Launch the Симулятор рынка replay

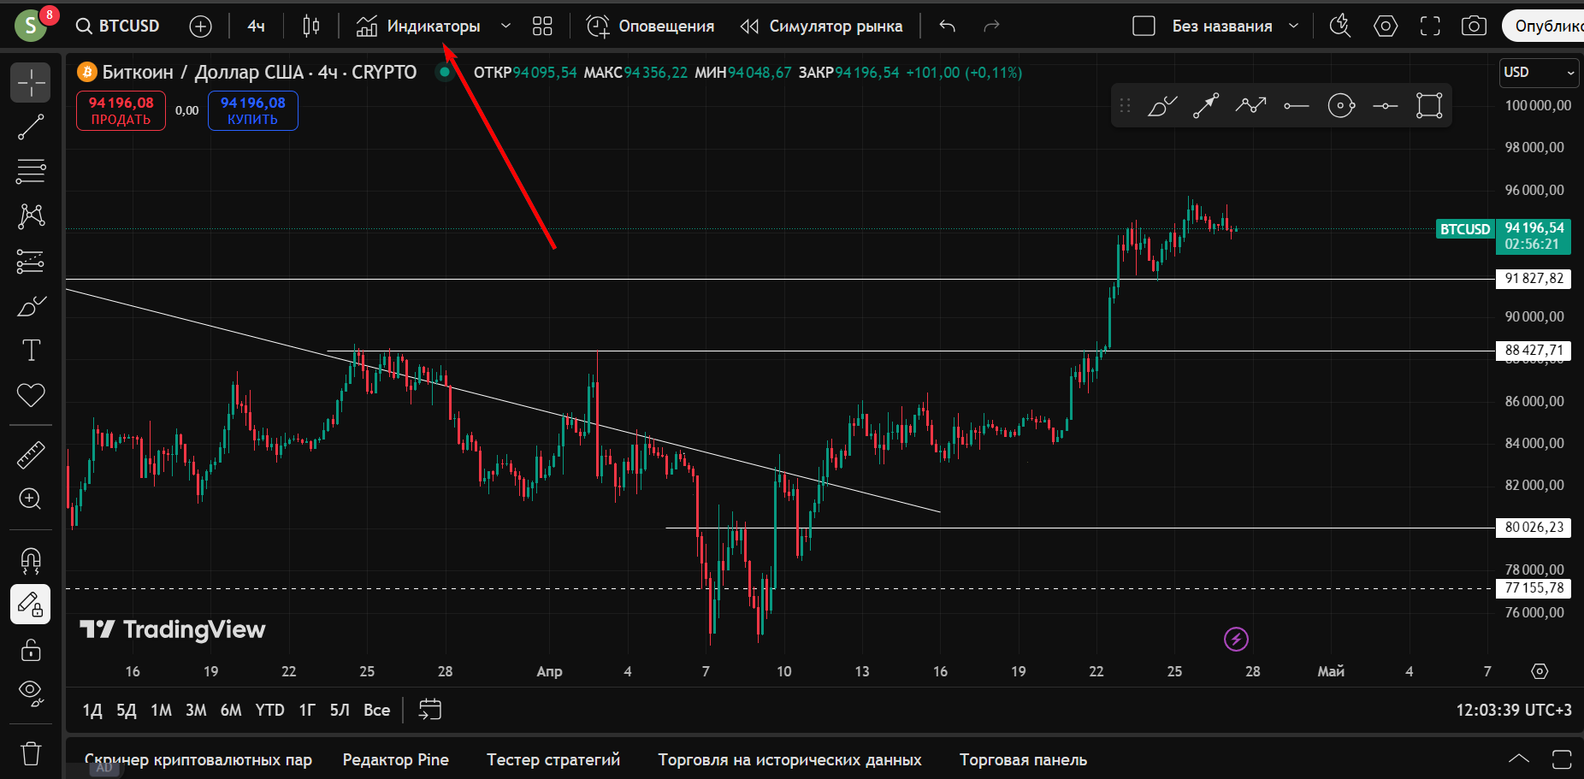click(821, 27)
